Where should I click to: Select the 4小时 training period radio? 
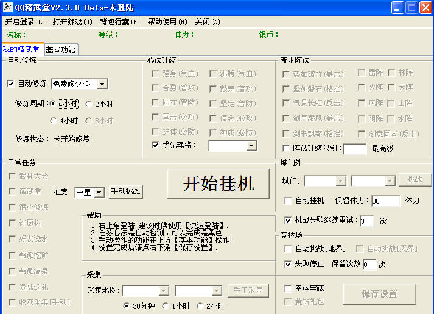54,121
